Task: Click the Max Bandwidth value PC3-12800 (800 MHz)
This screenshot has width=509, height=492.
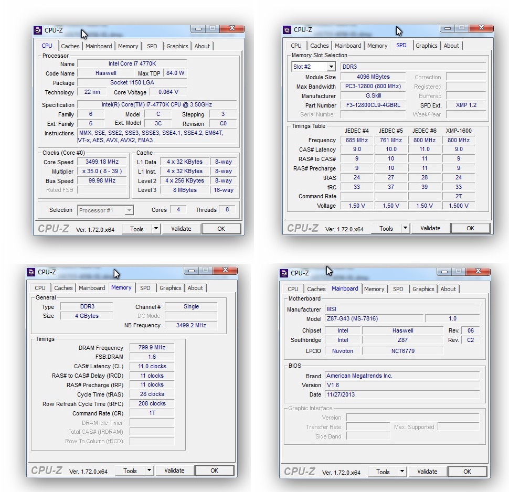Action: [373, 87]
